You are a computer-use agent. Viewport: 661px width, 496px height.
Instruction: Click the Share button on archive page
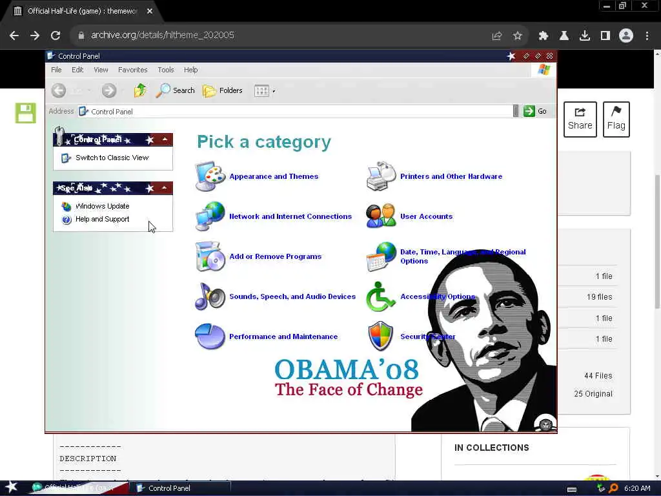coord(580,119)
